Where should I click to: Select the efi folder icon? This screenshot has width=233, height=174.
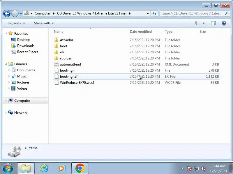pos(56,52)
